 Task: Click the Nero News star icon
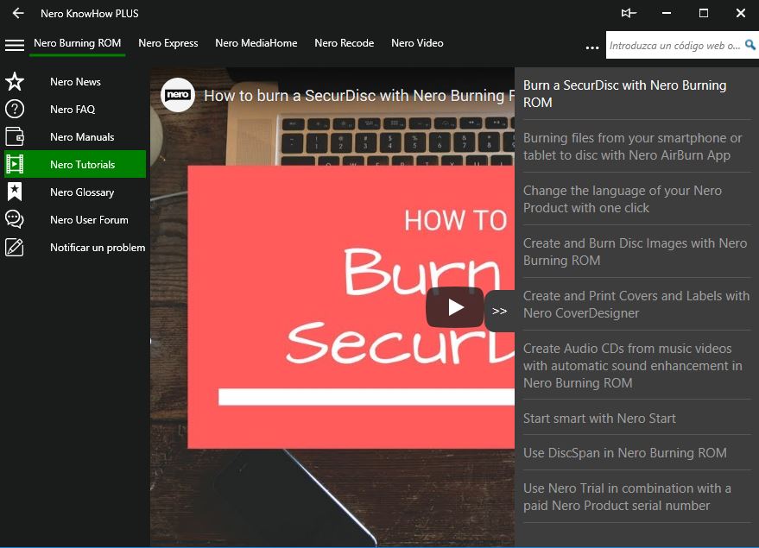coord(15,82)
